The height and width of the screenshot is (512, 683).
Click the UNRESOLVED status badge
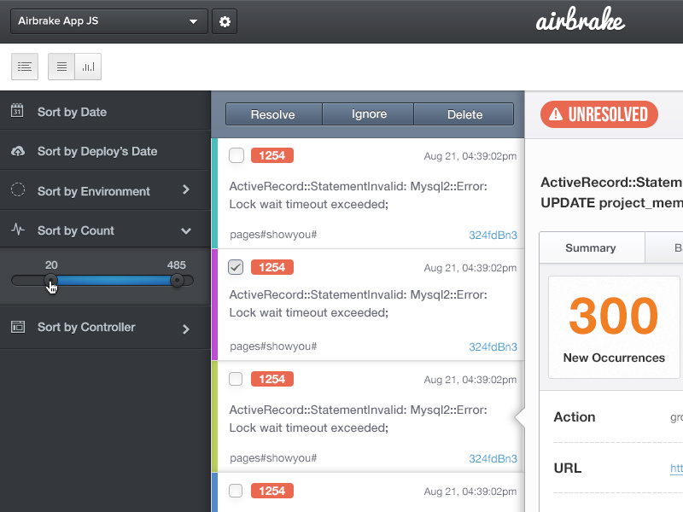598,113
